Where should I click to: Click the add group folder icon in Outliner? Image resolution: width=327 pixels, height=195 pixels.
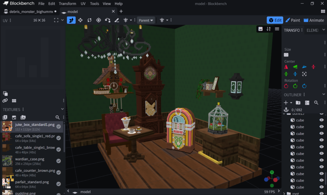pyautogui.click(x=298, y=103)
